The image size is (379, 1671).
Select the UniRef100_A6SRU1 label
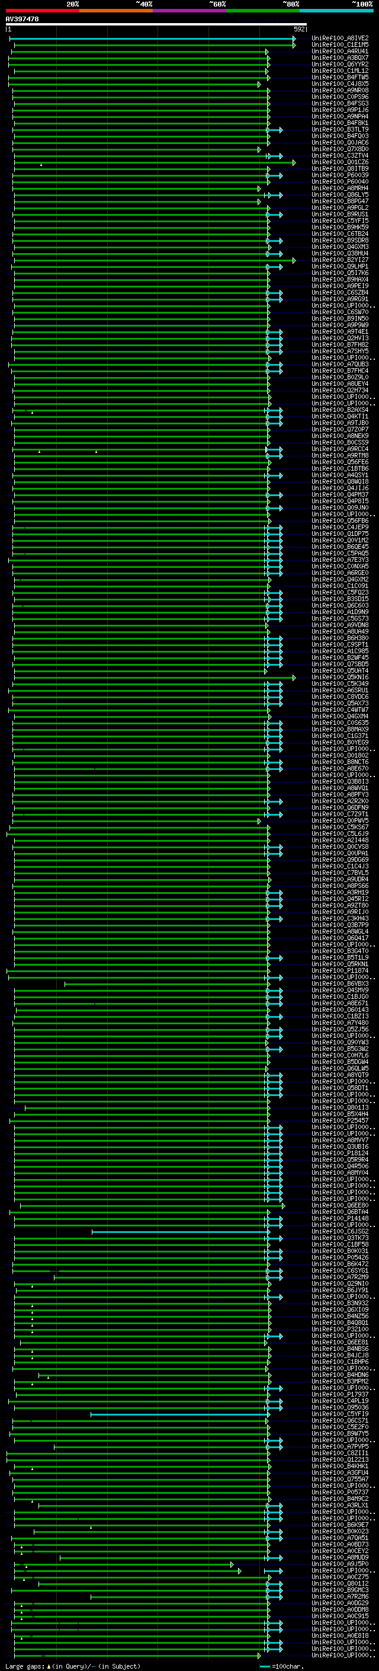(x=340, y=690)
